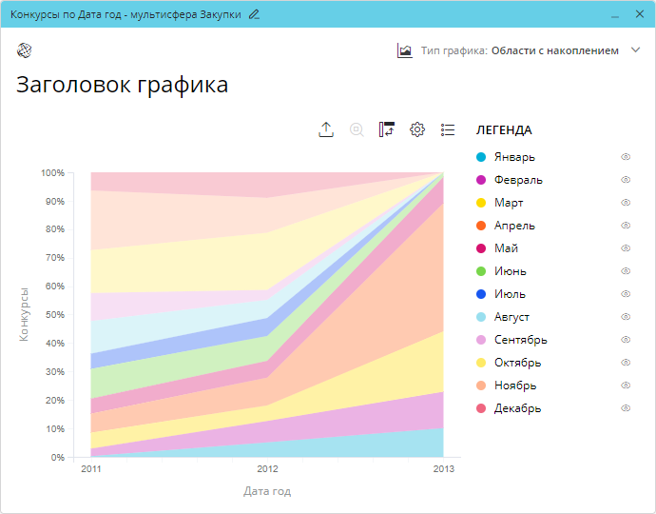Click the pencil icon to edit window title
This screenshot has width=656, height=514.
[x=254, y=15]
